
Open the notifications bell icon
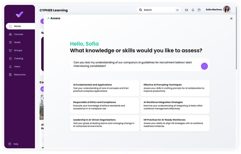(x=193, y=10)
